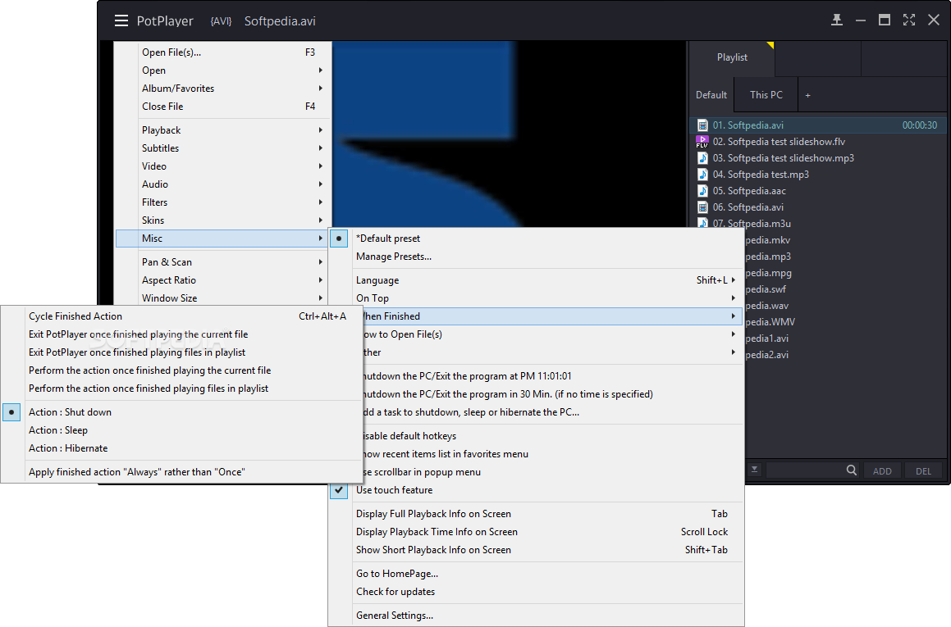Search the playlist with magnifier icon
The height and width of the screenshot is (627, 951).
coord(852,470)
